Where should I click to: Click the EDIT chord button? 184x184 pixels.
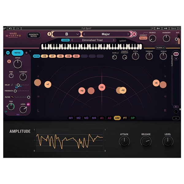(x=123, y=41)
